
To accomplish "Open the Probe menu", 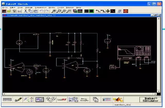I will coord(52,7).
